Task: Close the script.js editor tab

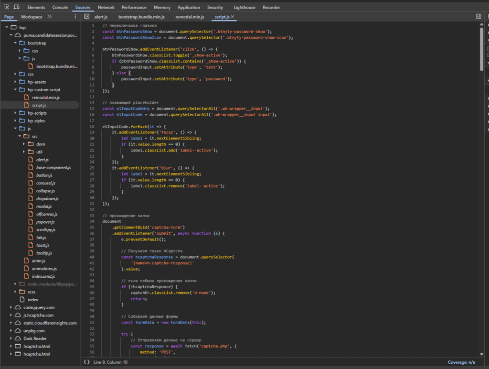Action: pos(233,17)
